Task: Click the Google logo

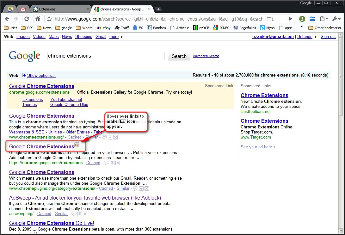Action: pyautogui.click(x=25, y=56)
